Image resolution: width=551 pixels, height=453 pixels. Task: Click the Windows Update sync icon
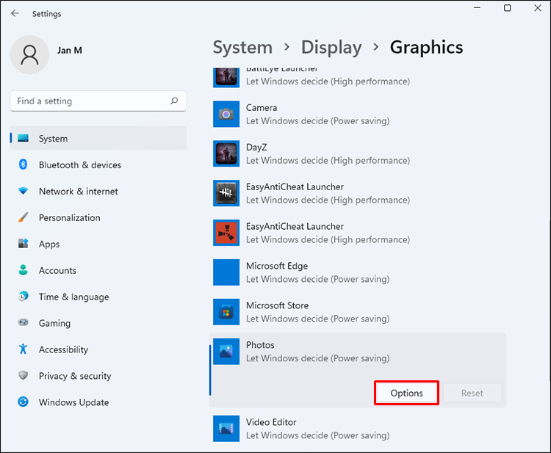pyautogui.click(x=24, y=402)
